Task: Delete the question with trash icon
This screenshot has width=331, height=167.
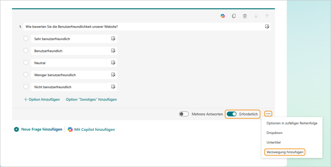Action: coord(245,16)
